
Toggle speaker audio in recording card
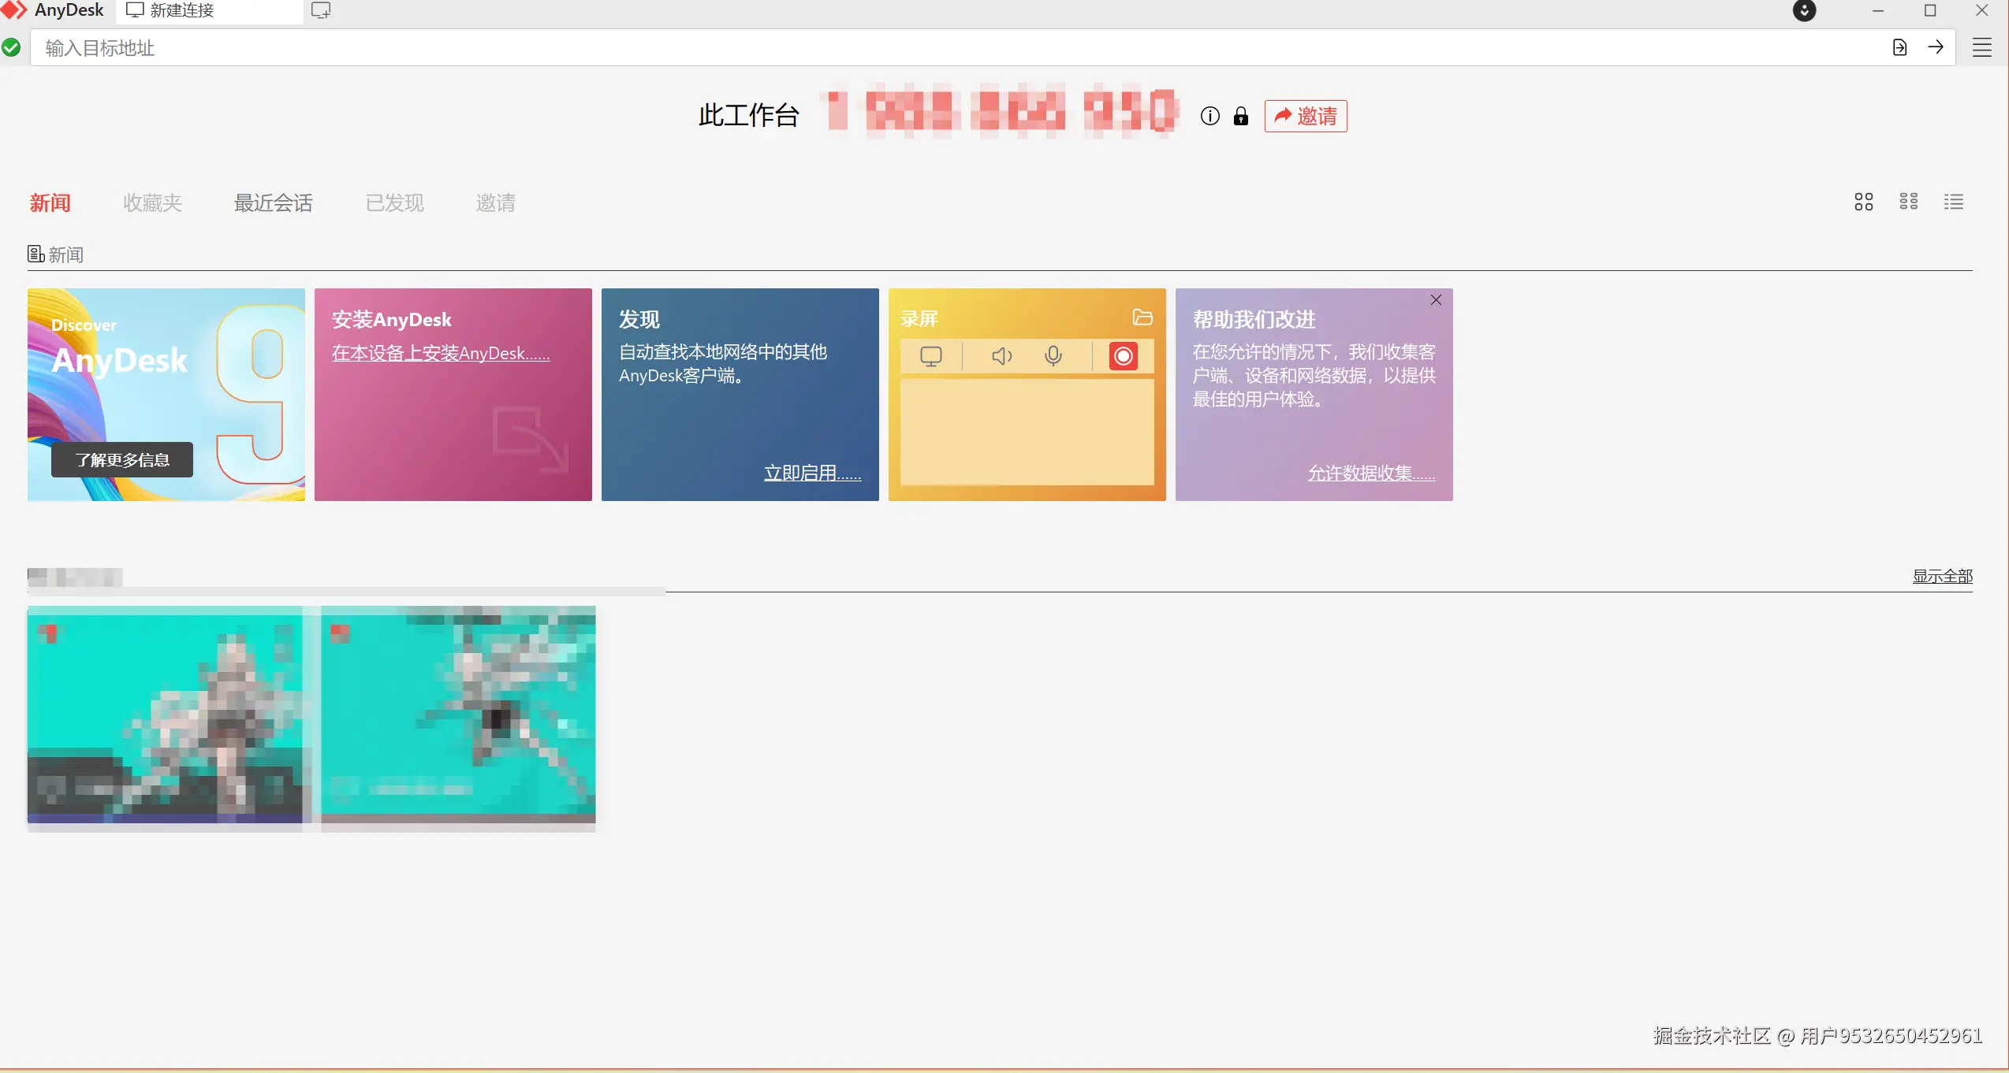[1001, 356]
